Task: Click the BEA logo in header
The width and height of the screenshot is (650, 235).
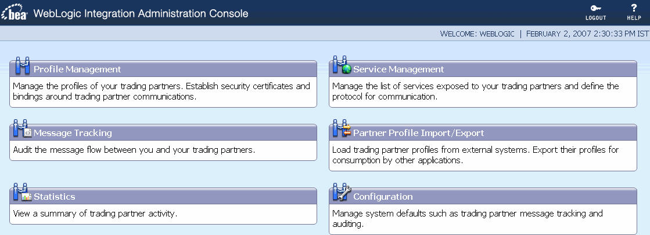Action: [15, 12]
